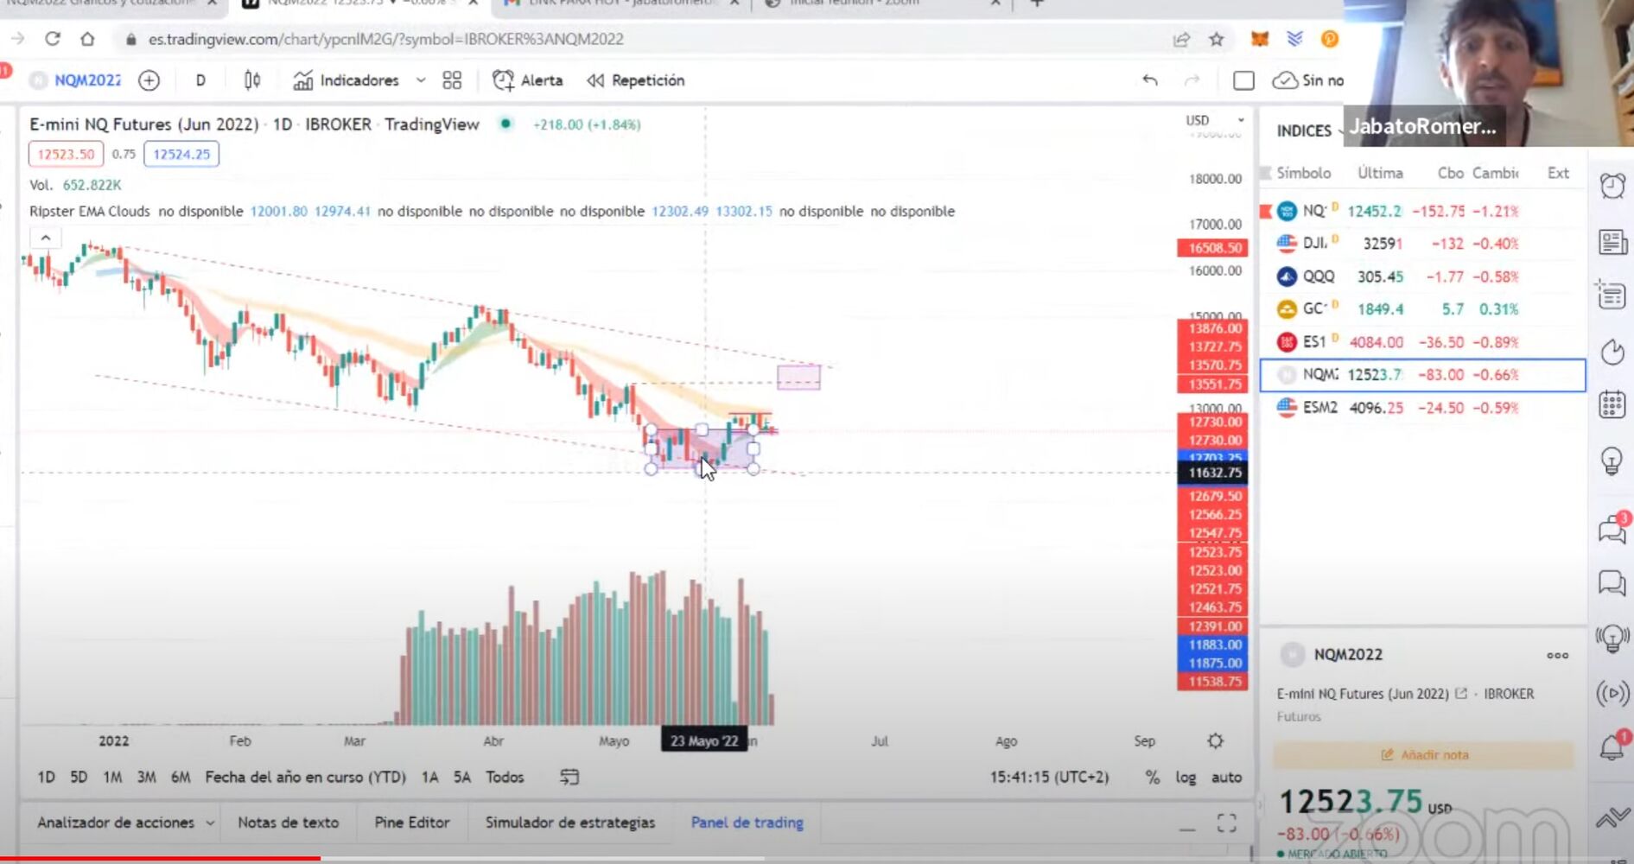Expand the Analizador de acciones dropdown arrow

point(209,823)
